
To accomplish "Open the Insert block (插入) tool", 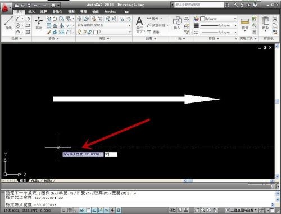I will click(x=177, y=23).
